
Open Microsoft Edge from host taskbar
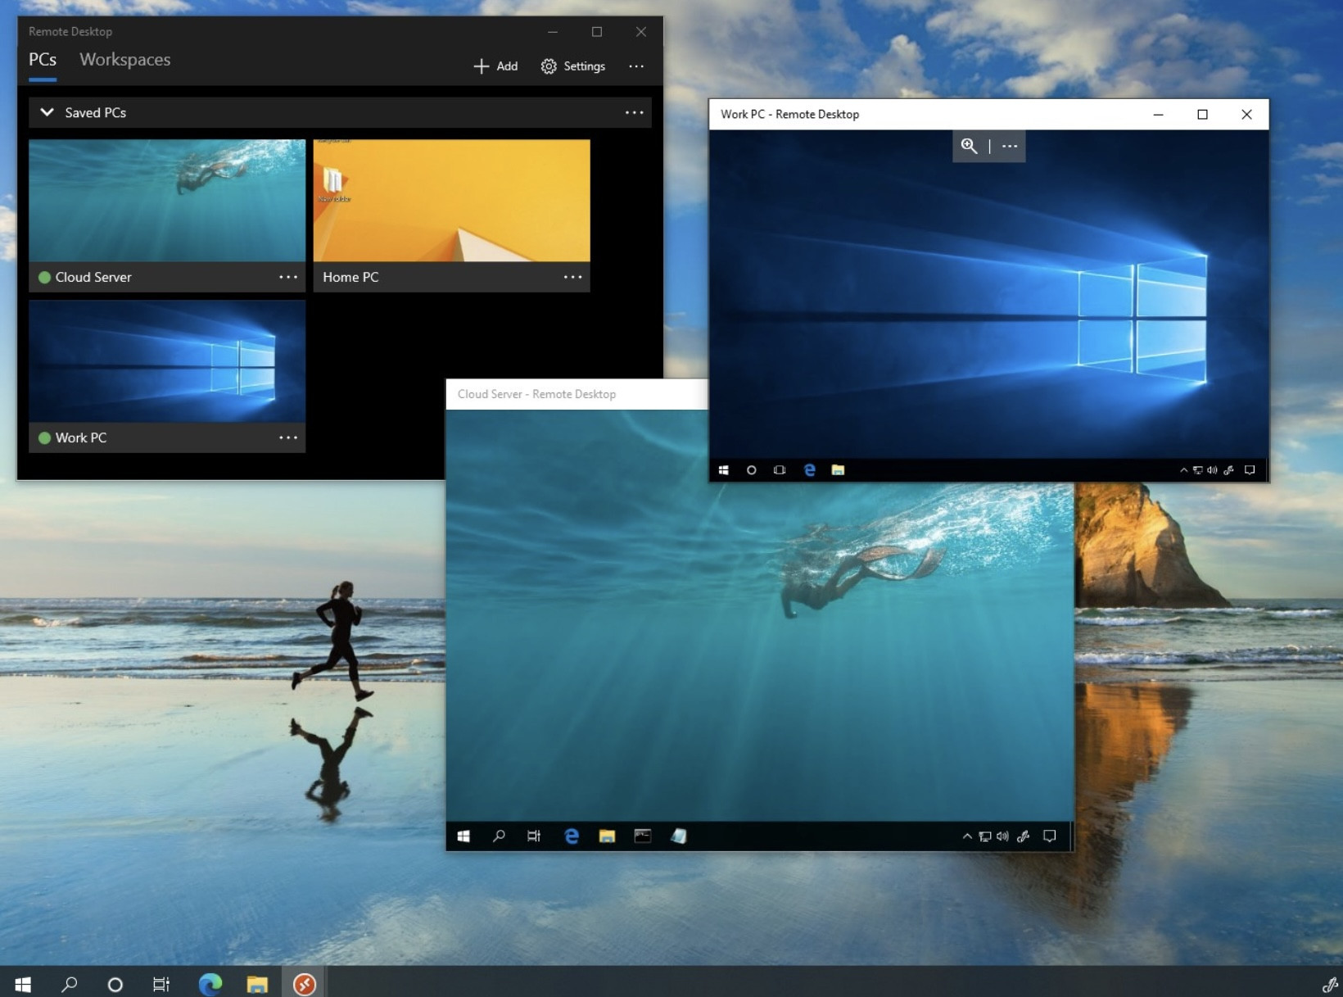pyautogui.click(x=210, y=983)
